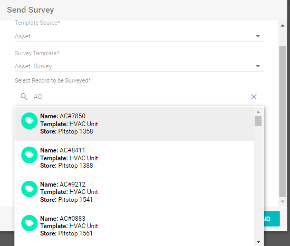Image resolution: width=290 pixels, height=246 pixels.
Task: Click the results list scroll-down arrow
Action: pos(258,242)
